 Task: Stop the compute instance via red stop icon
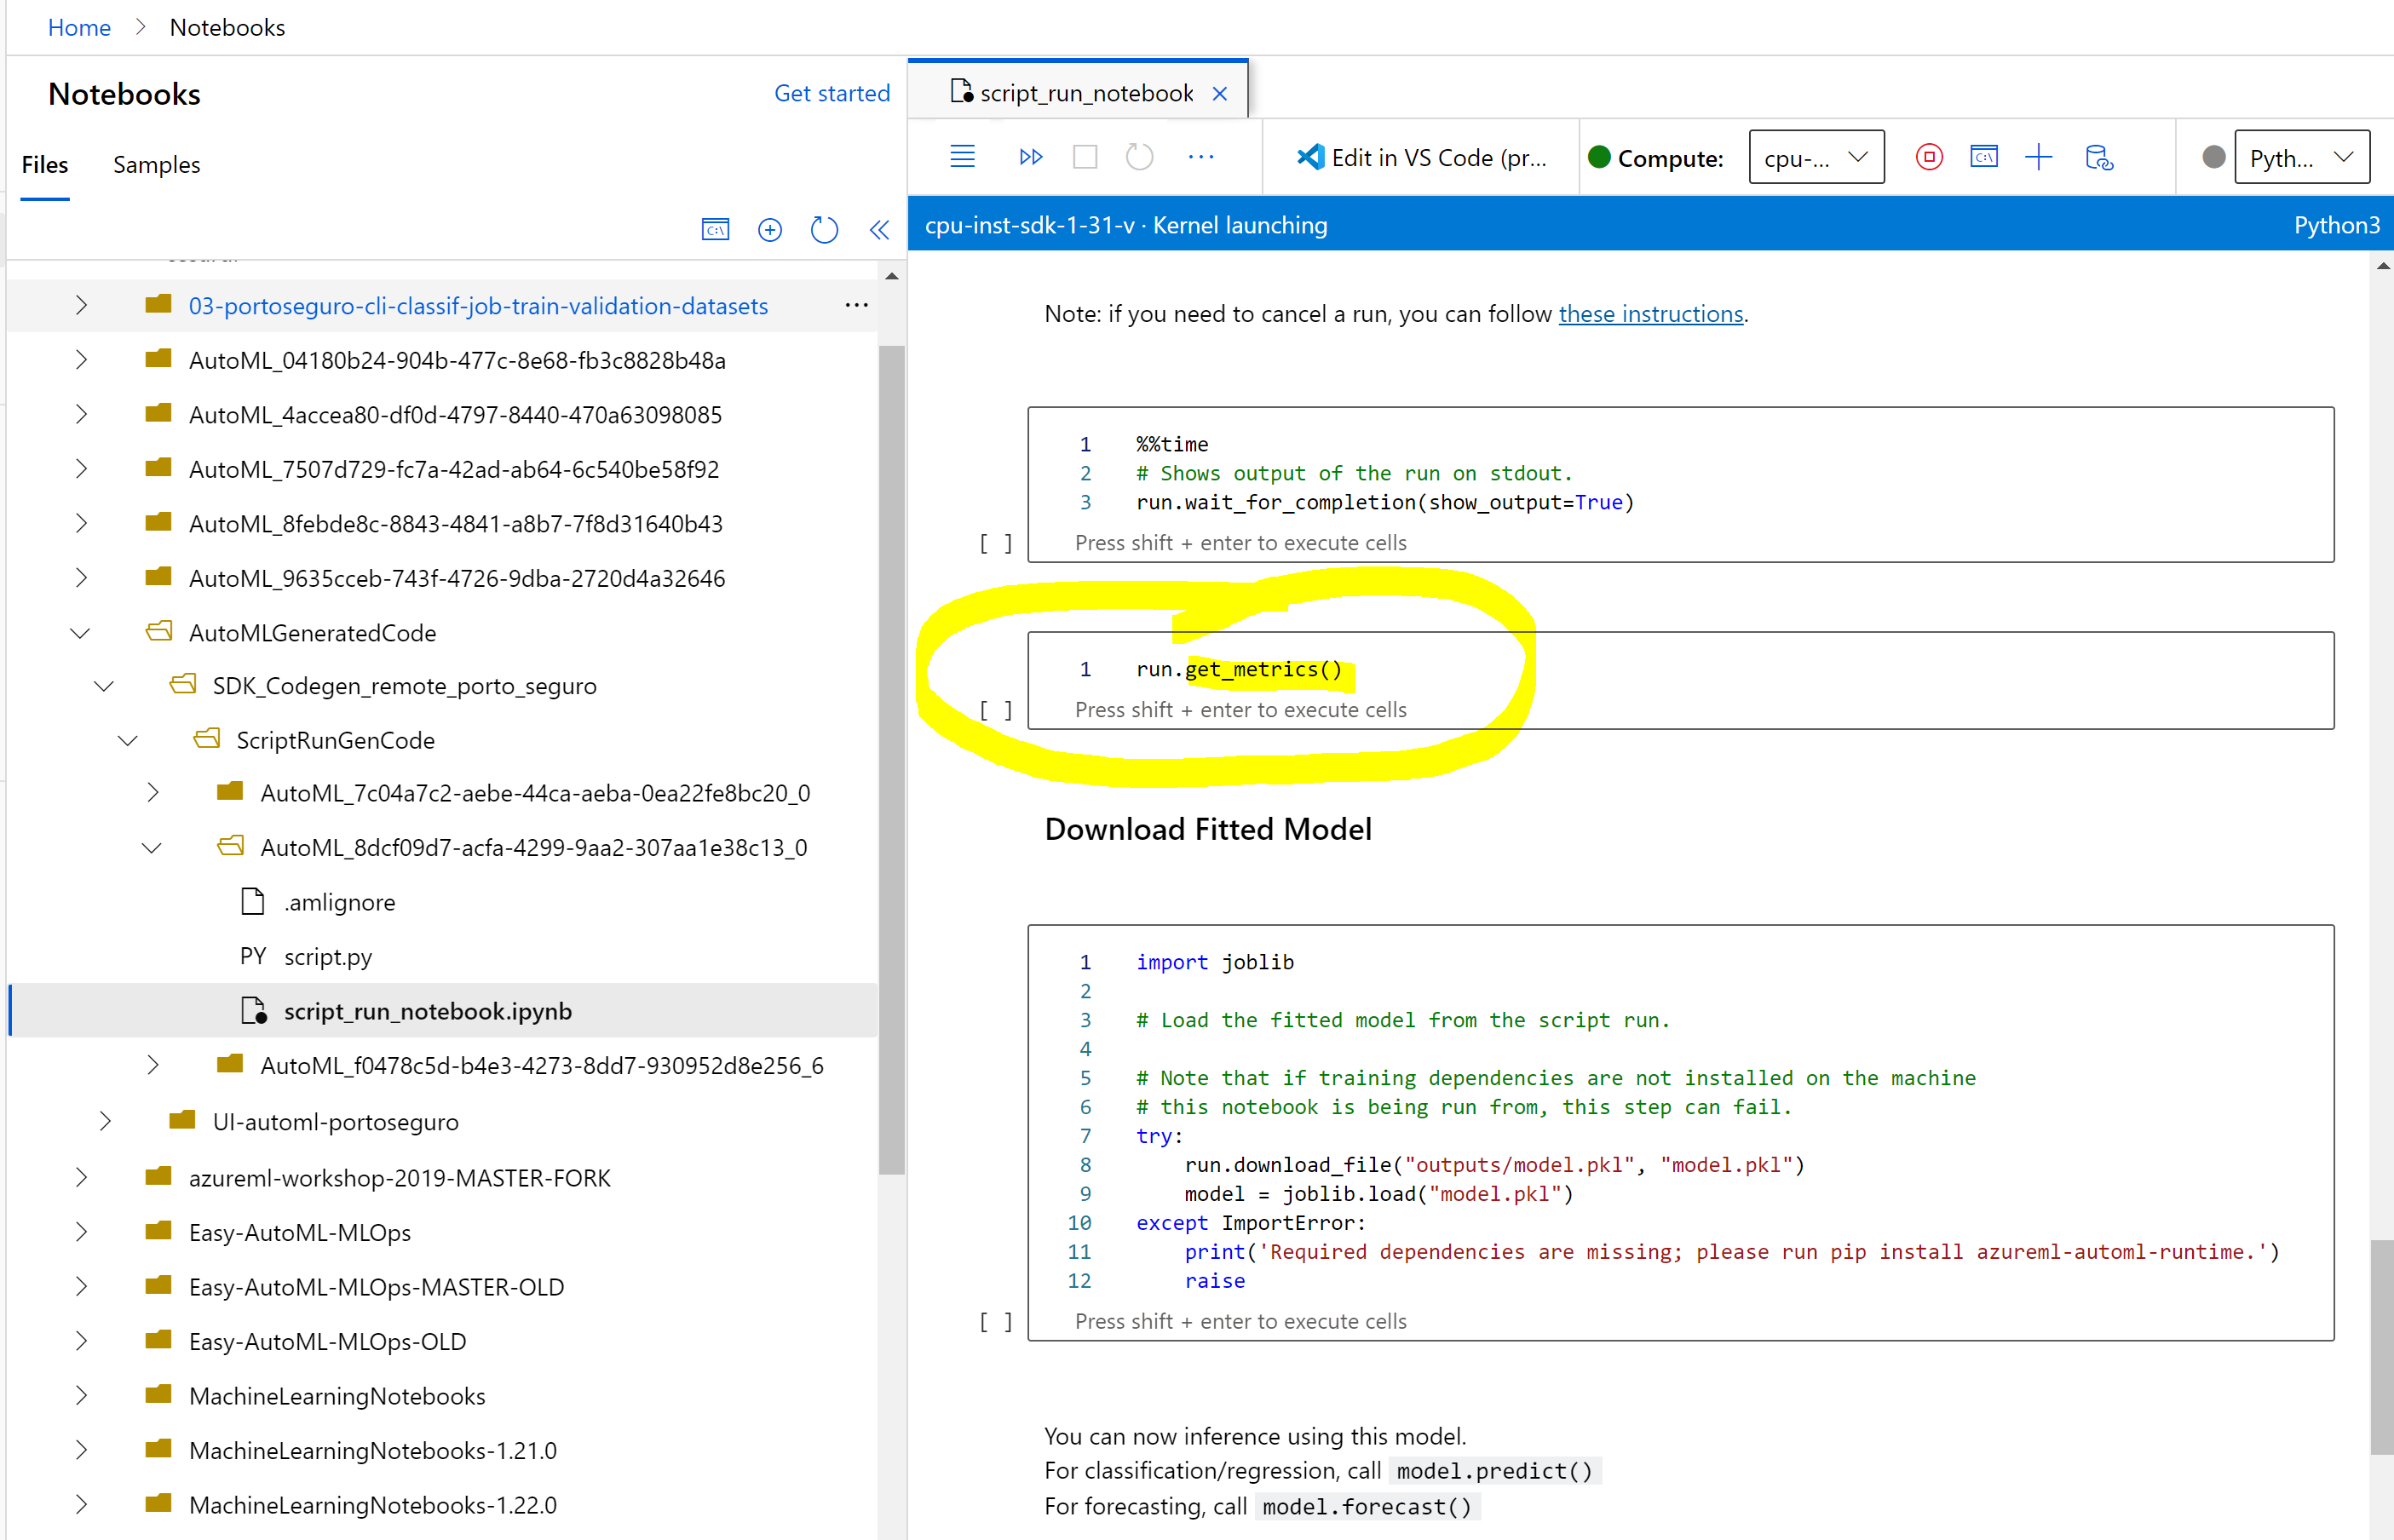(x=1928, y=157)
